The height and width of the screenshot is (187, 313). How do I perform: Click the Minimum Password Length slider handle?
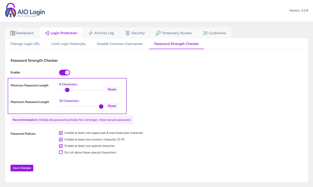click(x=67, y=90)
